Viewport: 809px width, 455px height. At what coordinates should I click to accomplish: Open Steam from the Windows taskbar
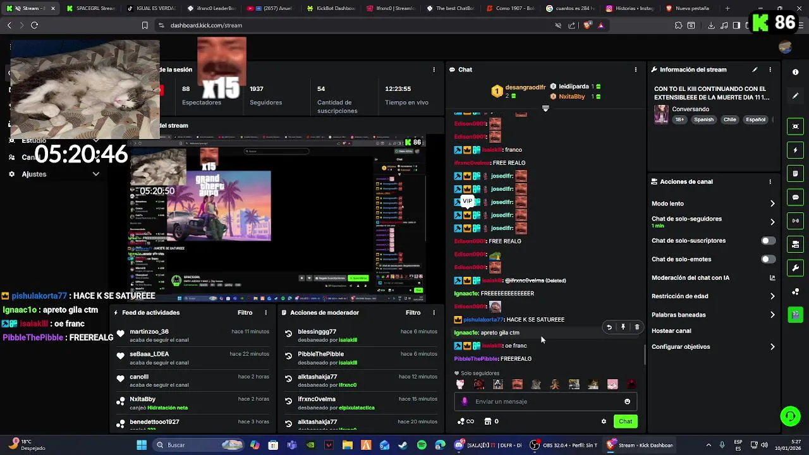403,445
